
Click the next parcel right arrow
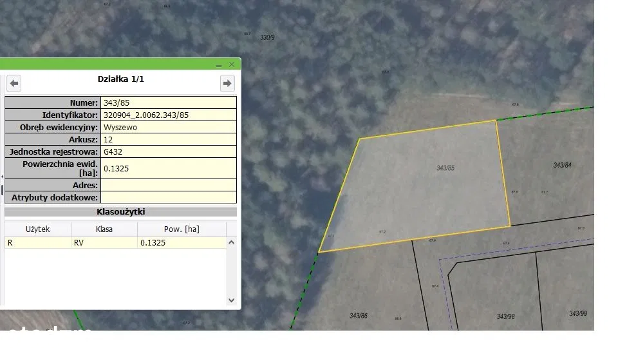coord(227,83)
